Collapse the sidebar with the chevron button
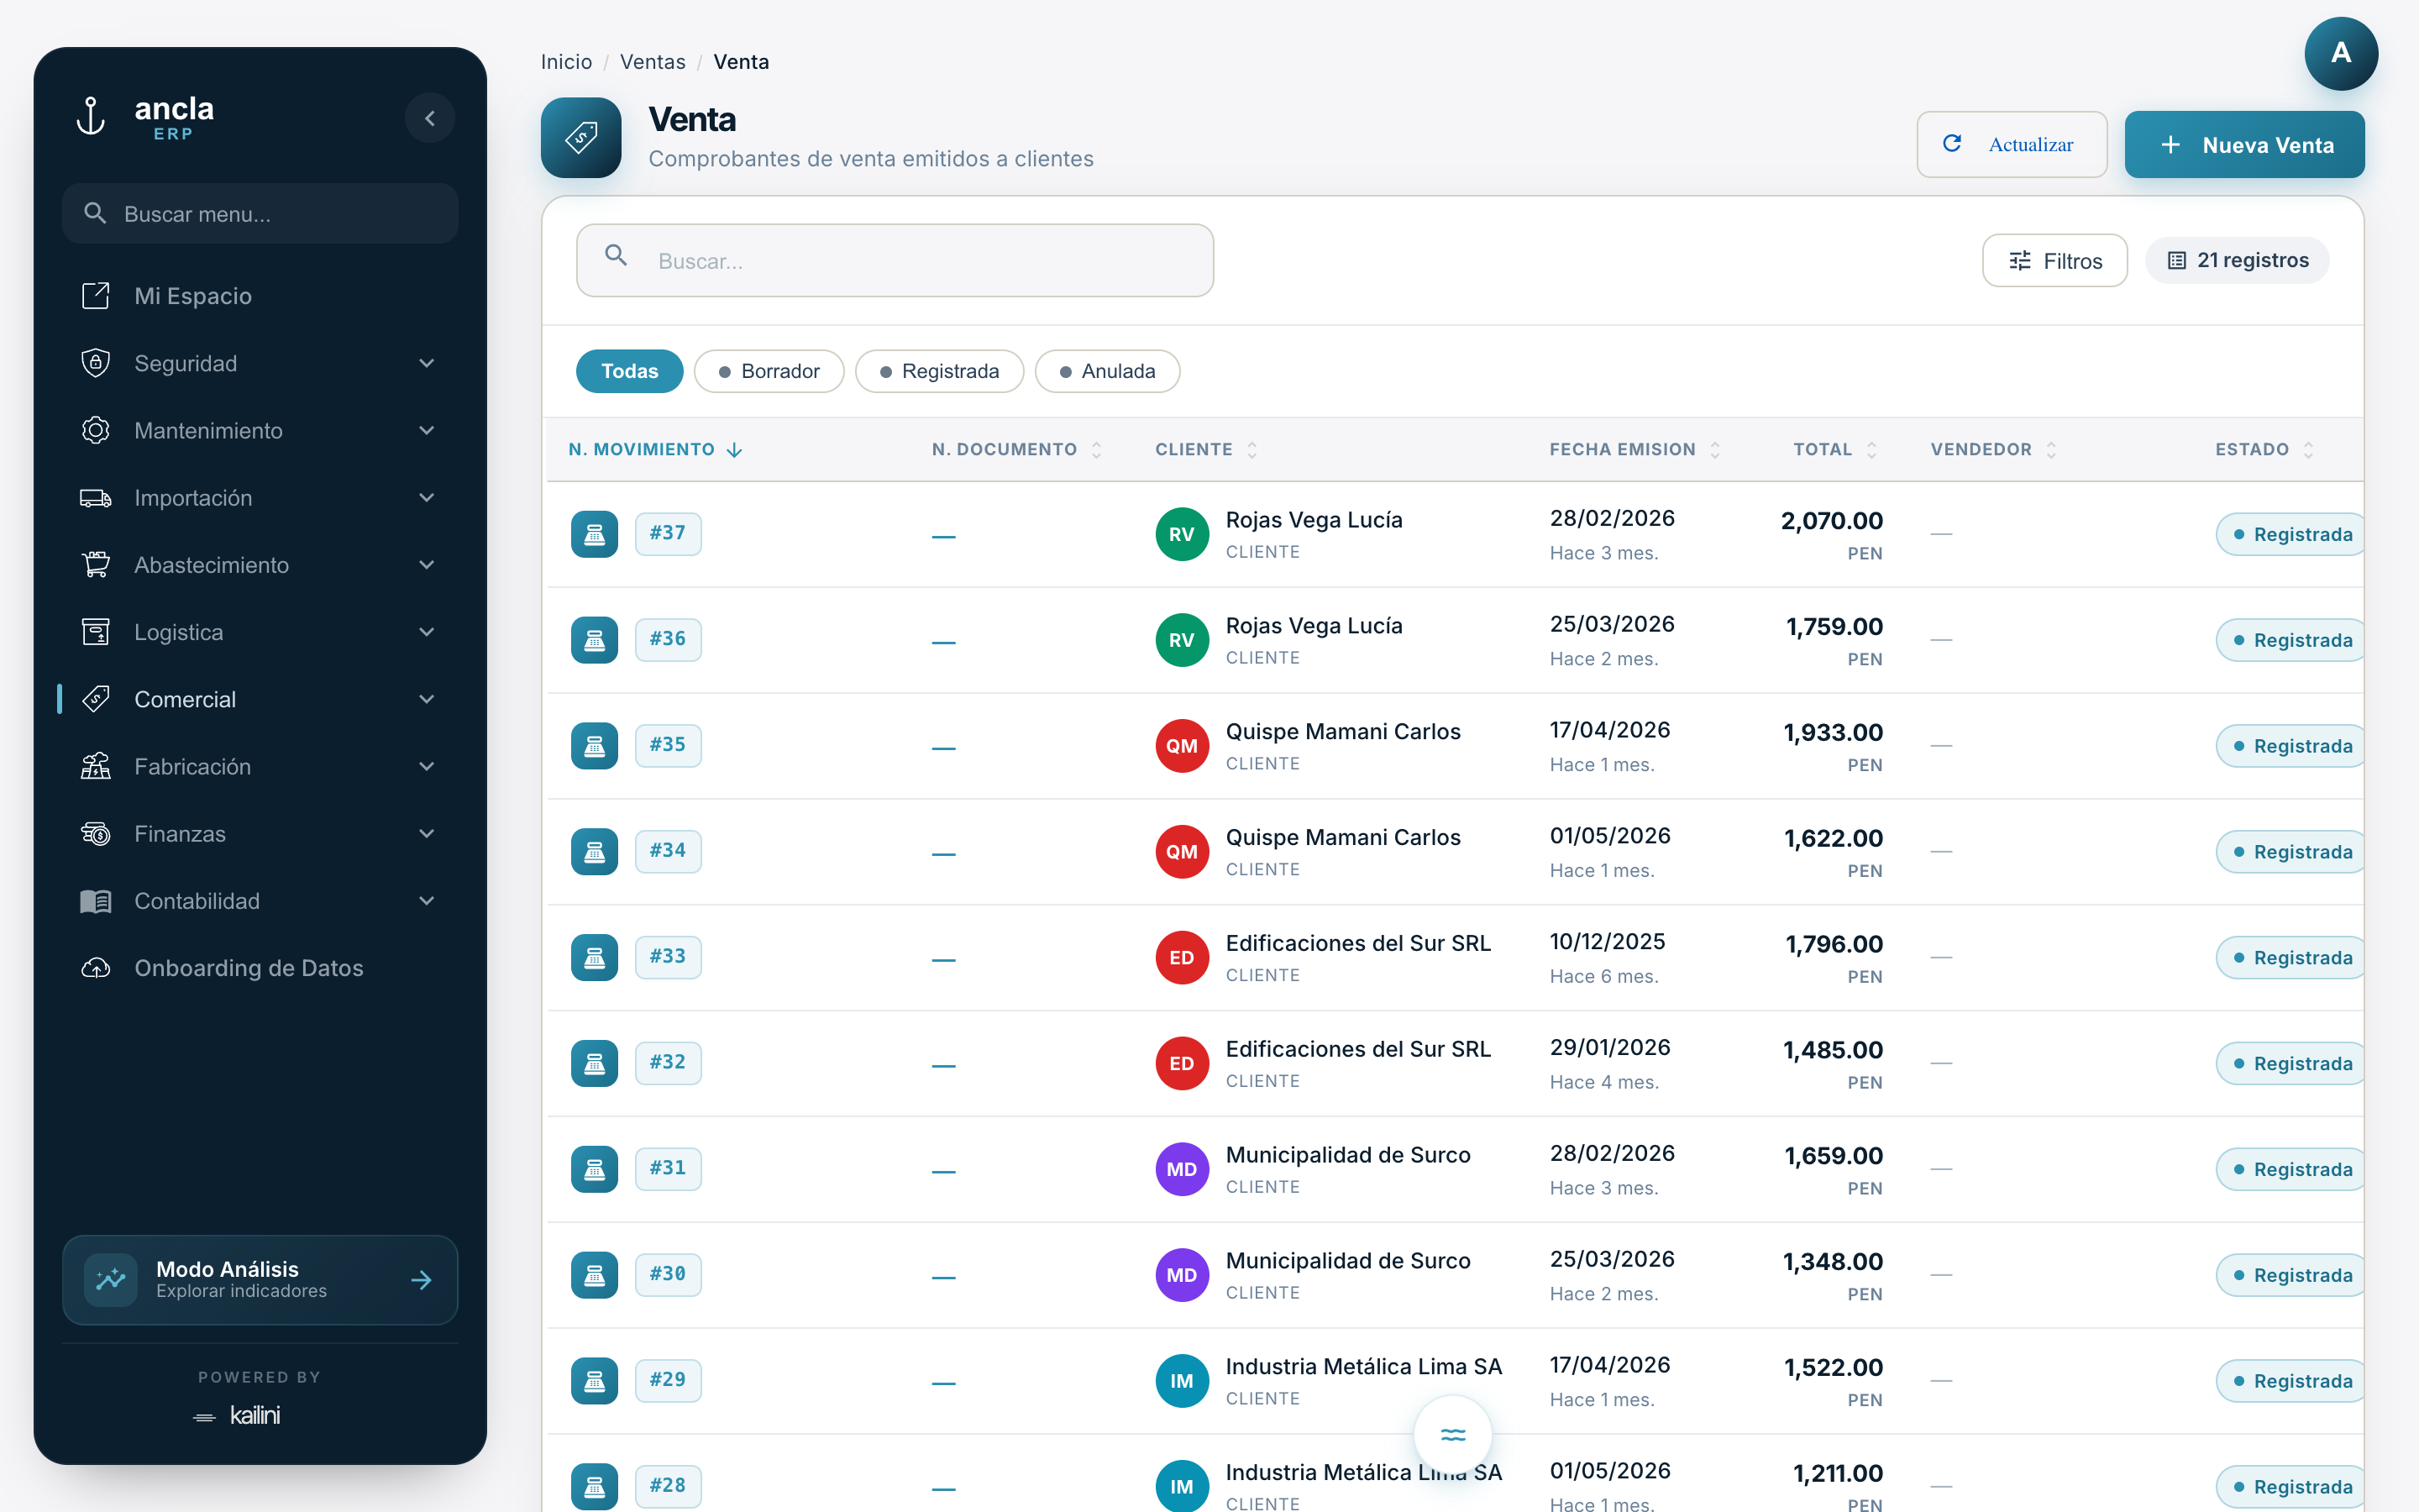Viewport: 2419px width, 1512px height. point(430,118)
